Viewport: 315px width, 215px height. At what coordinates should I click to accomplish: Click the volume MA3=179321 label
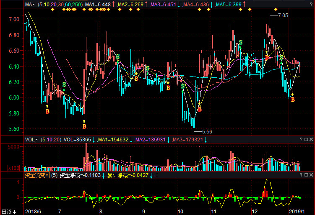(188, 140)
